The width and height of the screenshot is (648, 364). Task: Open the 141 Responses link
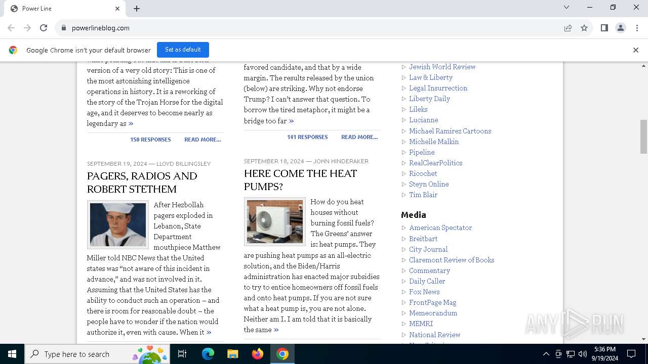click(x=307, y=137)
